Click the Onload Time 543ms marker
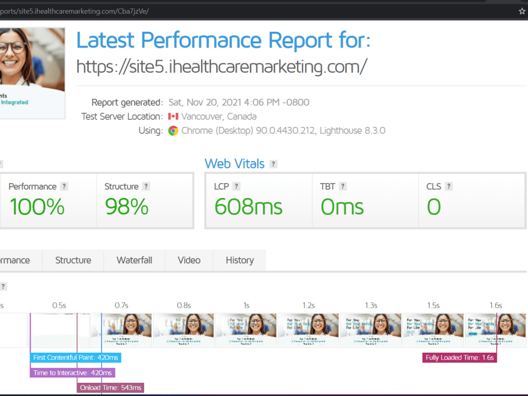This screenshot has height=396, width=528. point(110,388)
